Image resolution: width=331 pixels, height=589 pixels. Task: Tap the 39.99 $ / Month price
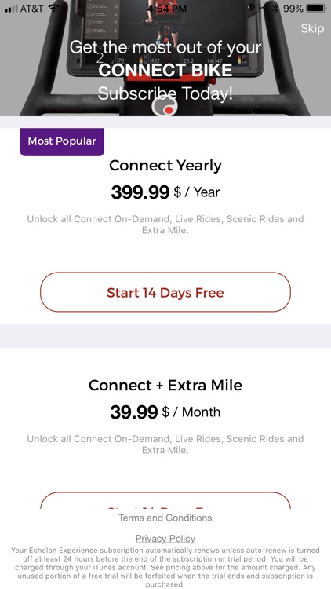[x=165, y=412]
